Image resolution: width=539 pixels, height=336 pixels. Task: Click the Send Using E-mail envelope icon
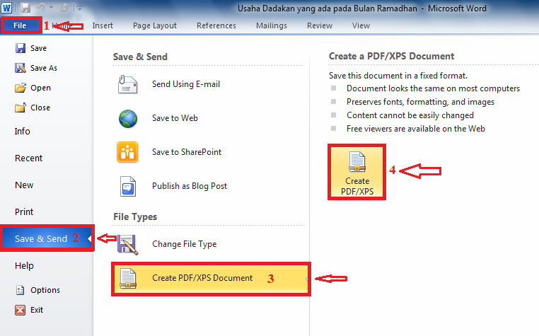[128, 84]
